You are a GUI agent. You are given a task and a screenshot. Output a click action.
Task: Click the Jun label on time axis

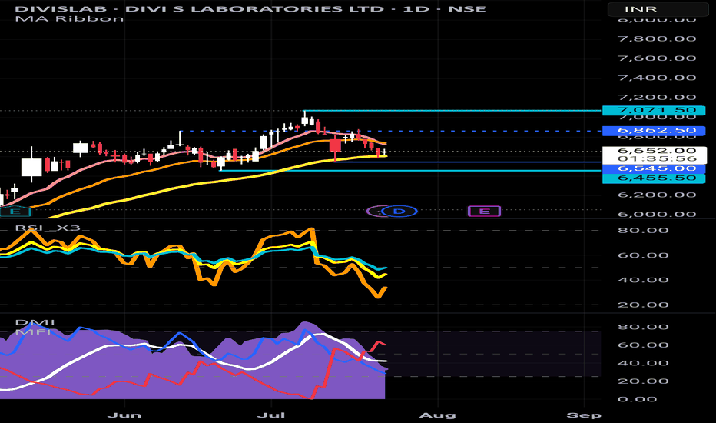(124, 415)
